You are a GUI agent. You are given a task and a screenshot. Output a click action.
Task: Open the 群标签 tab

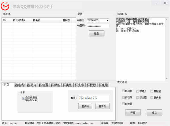56,85
